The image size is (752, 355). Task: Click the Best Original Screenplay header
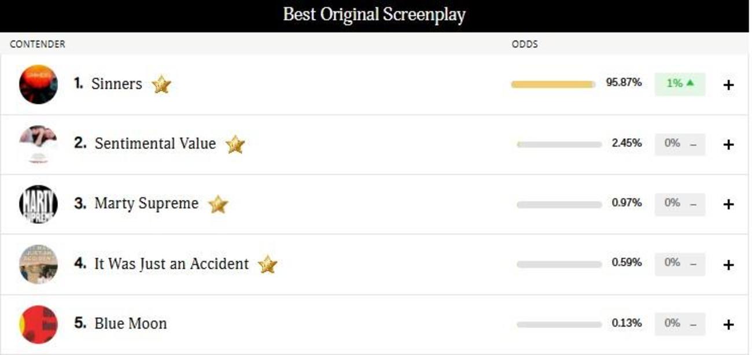(374, 15)
